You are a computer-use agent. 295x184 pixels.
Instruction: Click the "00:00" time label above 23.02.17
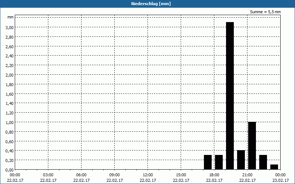(x=280, y=175)
